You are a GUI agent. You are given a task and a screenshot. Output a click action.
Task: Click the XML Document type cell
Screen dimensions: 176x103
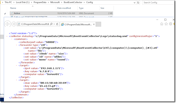pyautogui.click(x=86, y=13)
